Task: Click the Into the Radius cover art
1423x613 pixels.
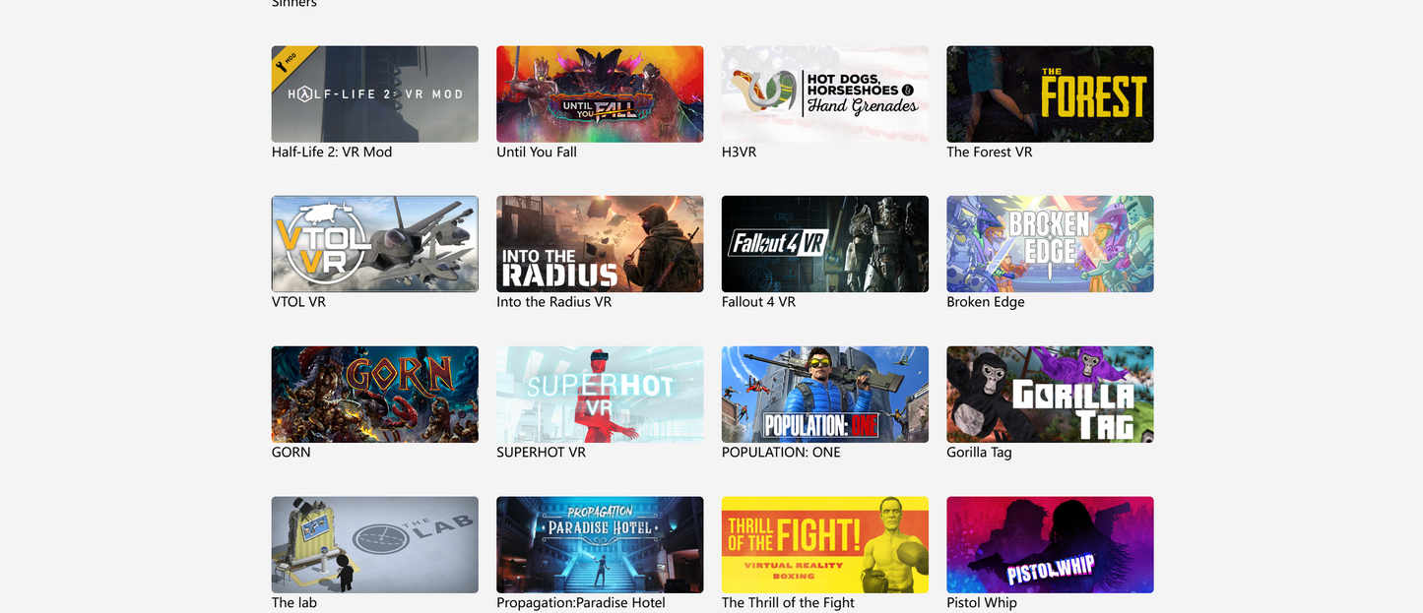Action: [x=600, y=244]
